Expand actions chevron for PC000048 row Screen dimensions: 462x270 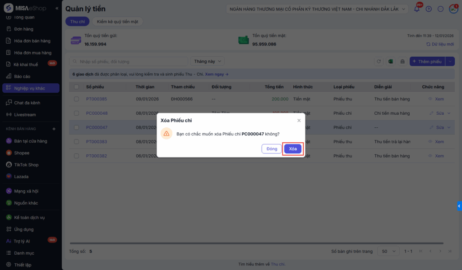click(449, 113)
